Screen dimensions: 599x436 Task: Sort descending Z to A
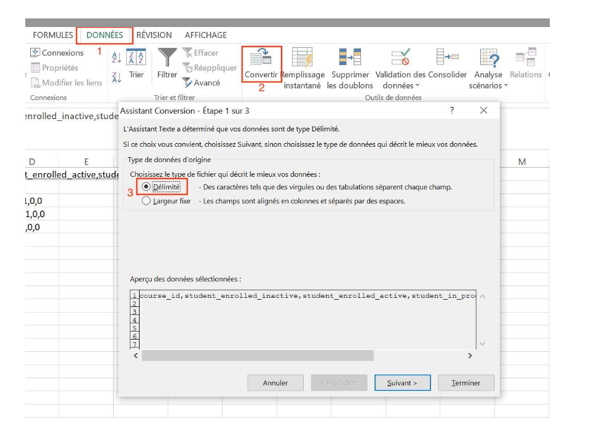[116, 77]
